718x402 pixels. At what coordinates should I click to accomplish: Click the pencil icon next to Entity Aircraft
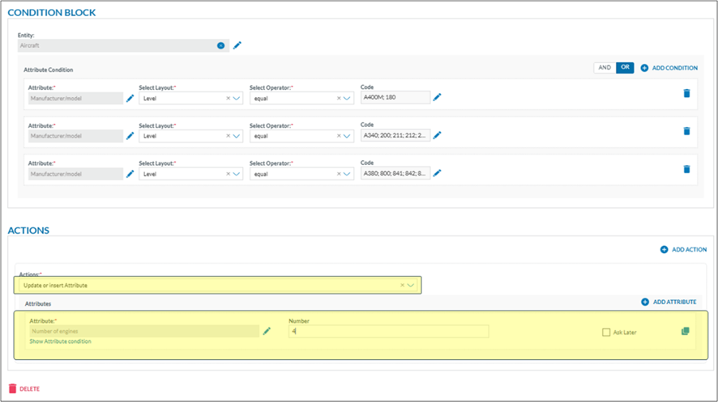(237, 46)
